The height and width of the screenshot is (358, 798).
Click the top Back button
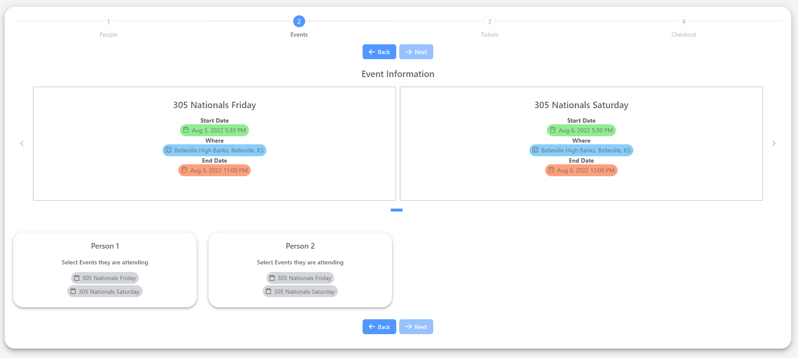click(379, 52)
